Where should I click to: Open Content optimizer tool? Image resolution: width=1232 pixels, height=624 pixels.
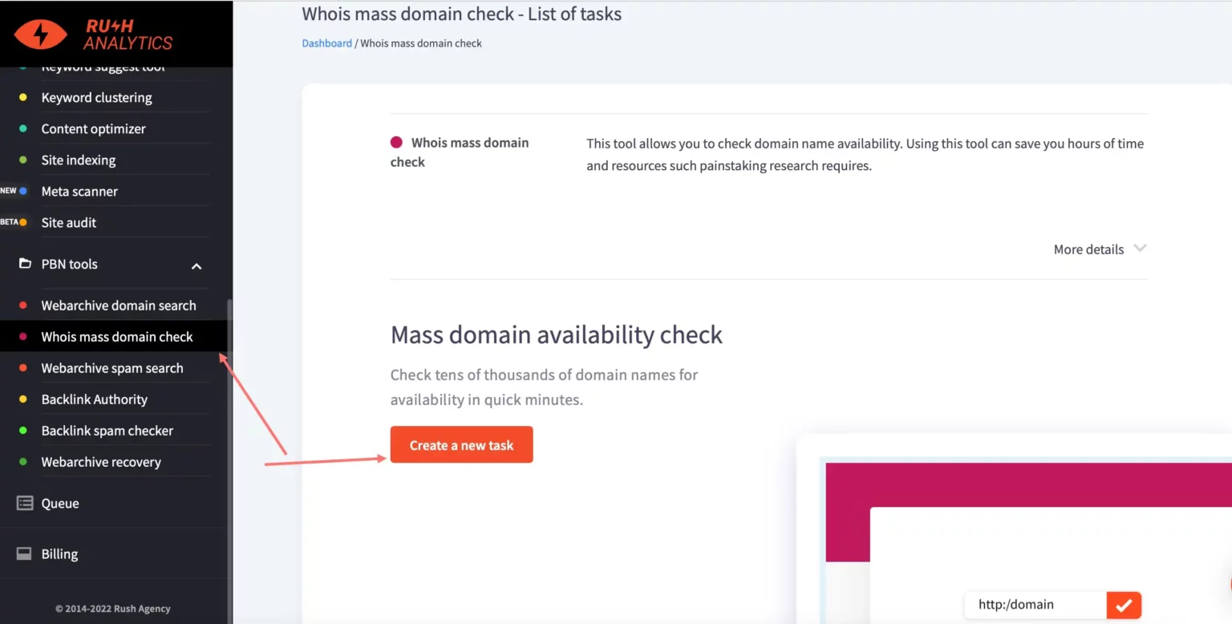94,128
